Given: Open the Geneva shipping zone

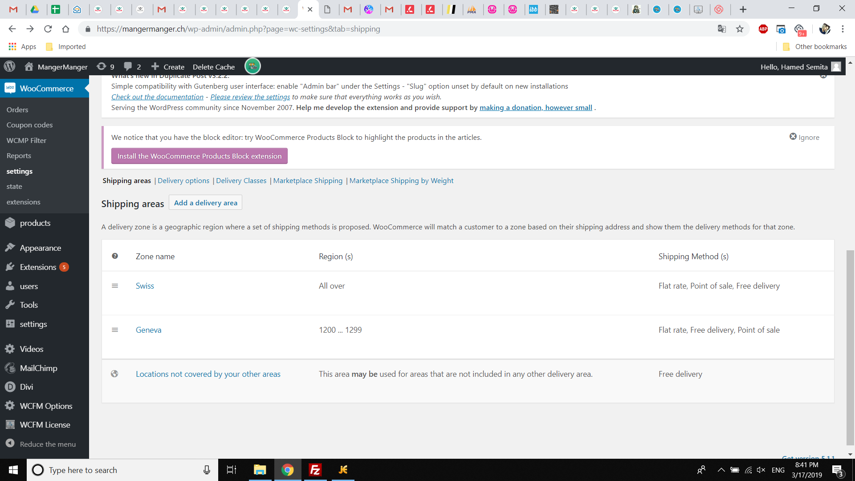Looking at the screenshot, I should coord(148,330).
